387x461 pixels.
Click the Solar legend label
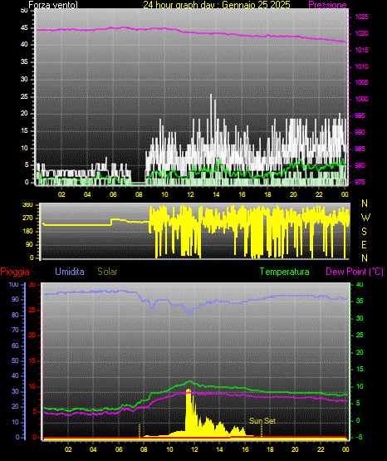[x=107, y=272]
